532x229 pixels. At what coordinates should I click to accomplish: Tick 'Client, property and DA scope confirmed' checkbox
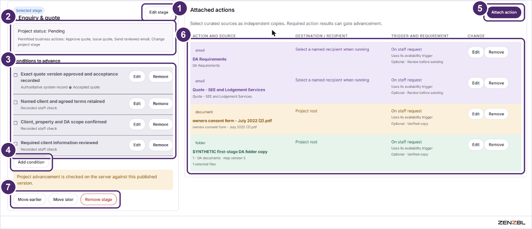point(16,123)
